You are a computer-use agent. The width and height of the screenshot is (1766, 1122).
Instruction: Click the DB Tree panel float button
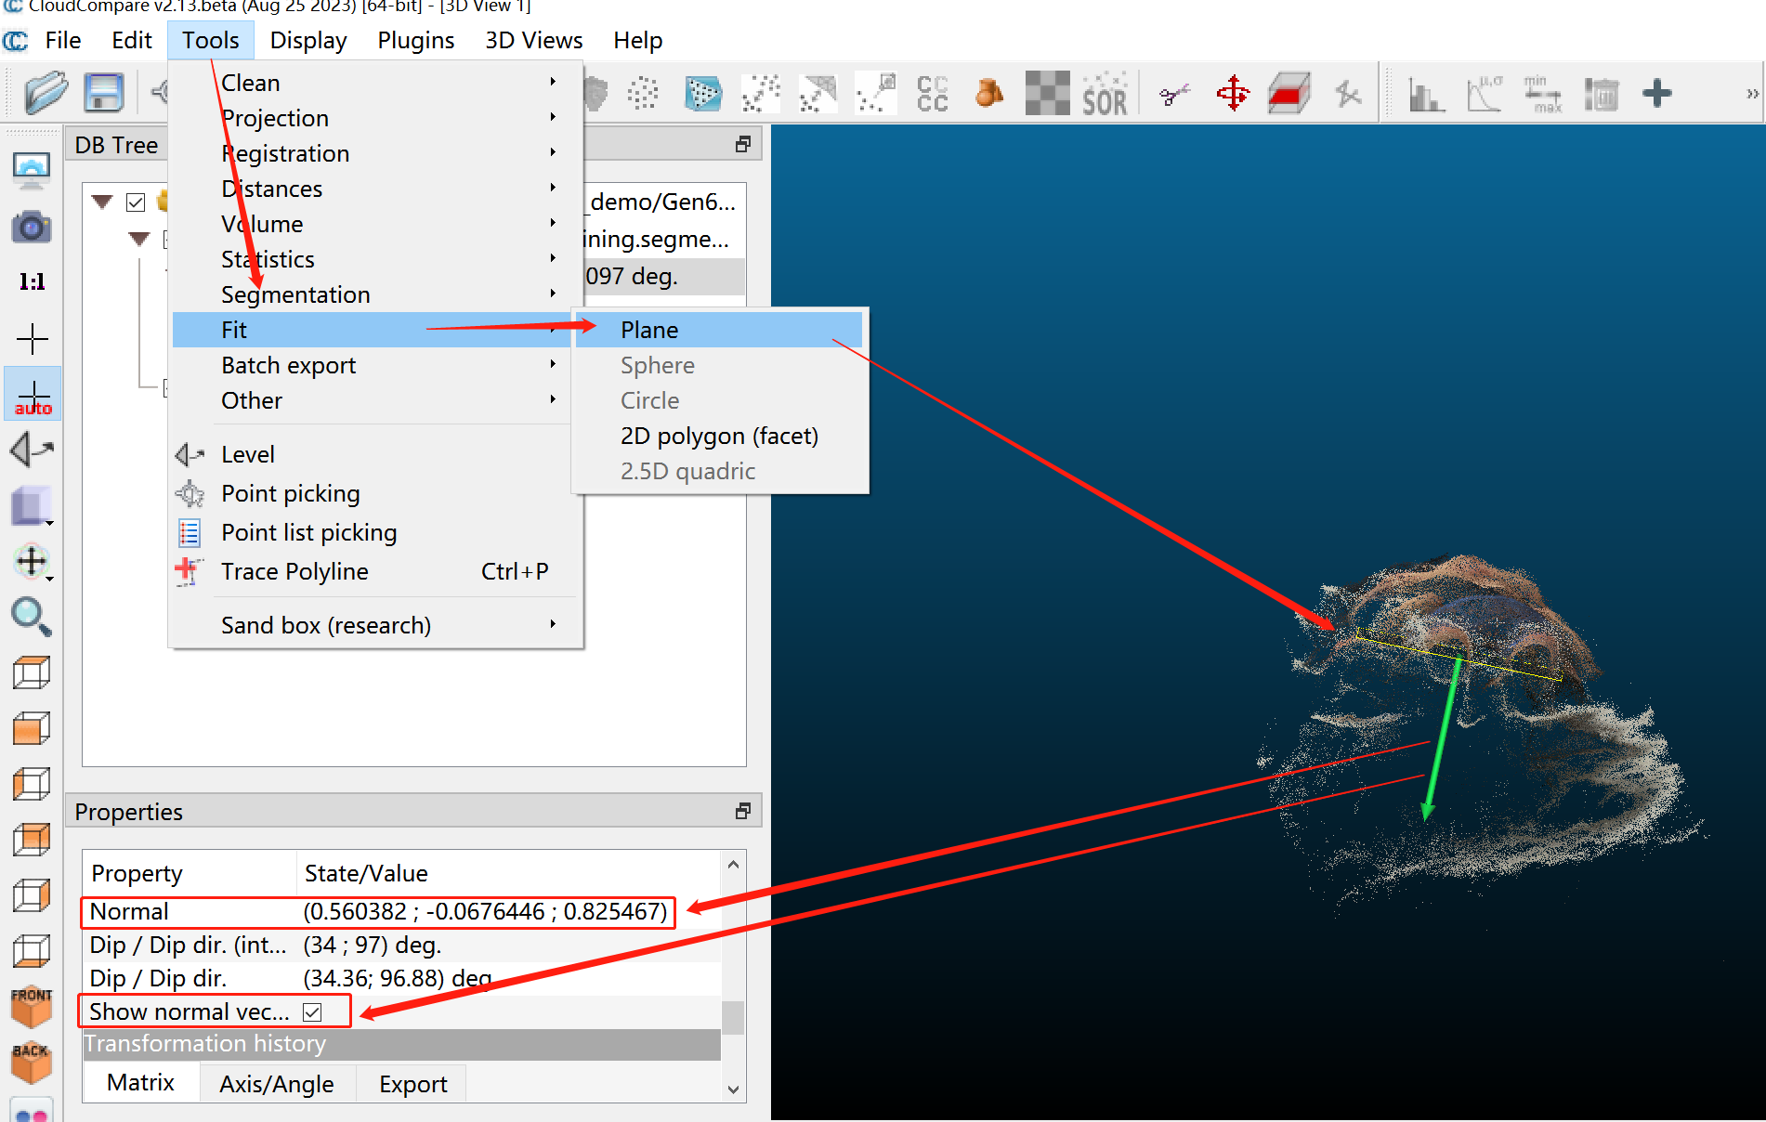click(743, 144)
